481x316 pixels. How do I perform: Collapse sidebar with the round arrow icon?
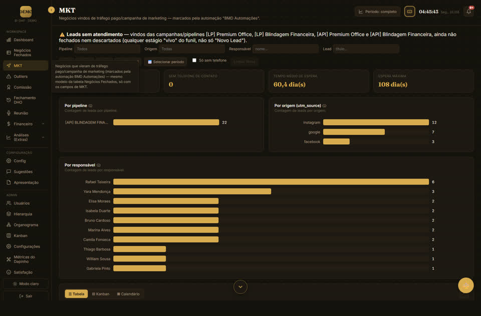pos(51,10)
